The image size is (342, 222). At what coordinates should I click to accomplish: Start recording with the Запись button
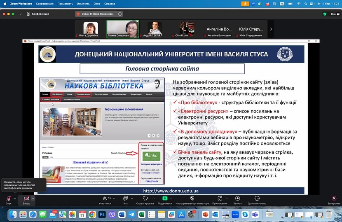(237, 200)
